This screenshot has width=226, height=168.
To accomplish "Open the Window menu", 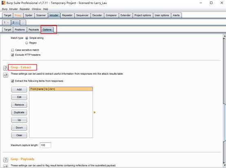I will pos(36,9).
